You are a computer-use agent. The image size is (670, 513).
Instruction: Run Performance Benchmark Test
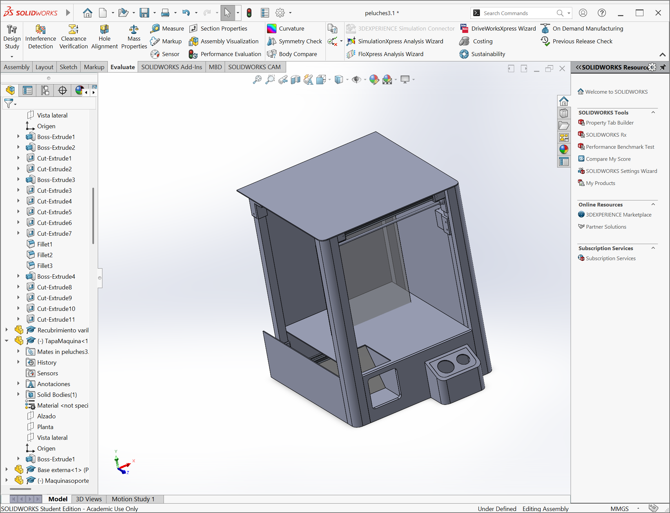[x=616, y=147]
